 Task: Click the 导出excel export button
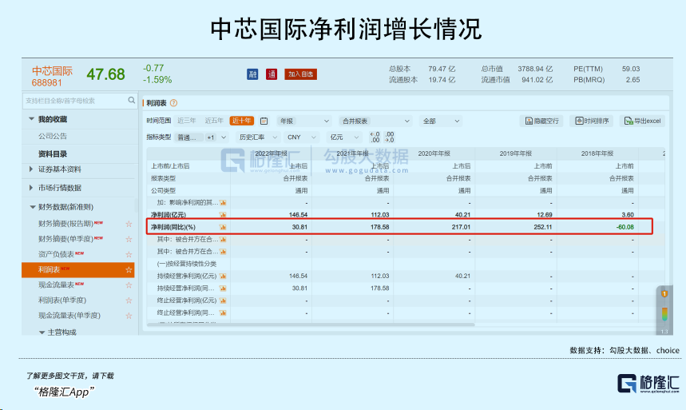pyautogui.click(x=642, y=121)
